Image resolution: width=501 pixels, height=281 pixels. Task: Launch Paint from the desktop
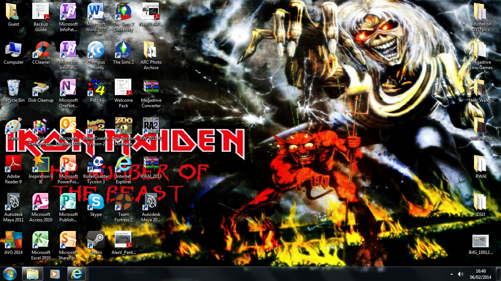14,130
